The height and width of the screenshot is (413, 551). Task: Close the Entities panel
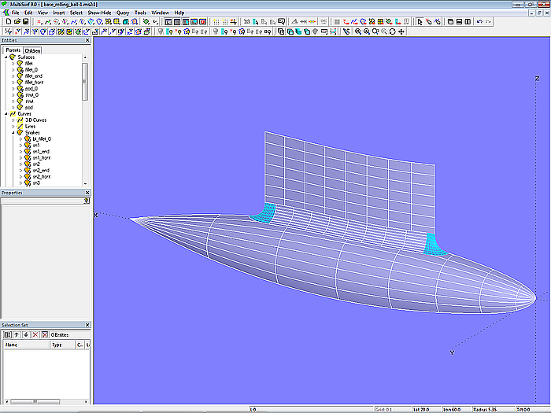pyautogui.click(x=88, y=40)
